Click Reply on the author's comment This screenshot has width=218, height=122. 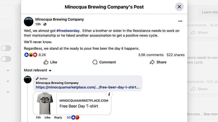58,117
